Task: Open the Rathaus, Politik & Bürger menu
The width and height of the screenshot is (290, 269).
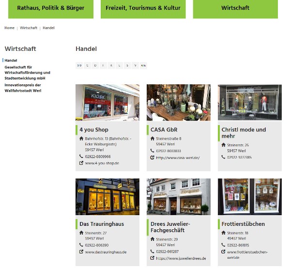Action: [51, 8]
